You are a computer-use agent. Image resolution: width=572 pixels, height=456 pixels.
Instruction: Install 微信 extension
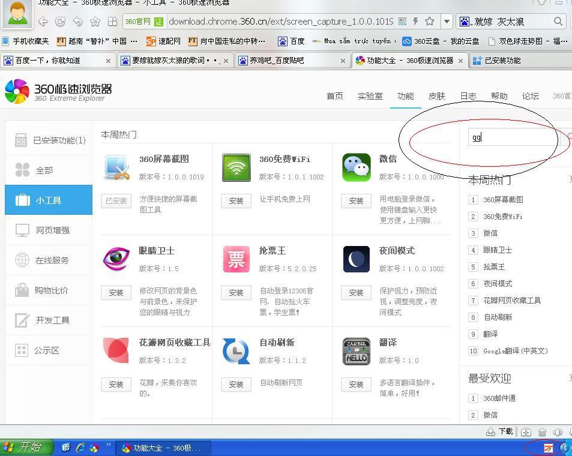pyautogui.click(x=356, y=201)
